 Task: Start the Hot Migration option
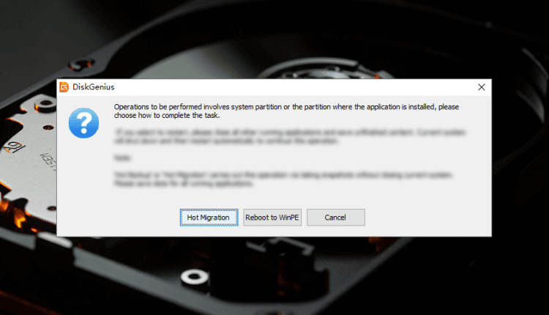[209, 218]
